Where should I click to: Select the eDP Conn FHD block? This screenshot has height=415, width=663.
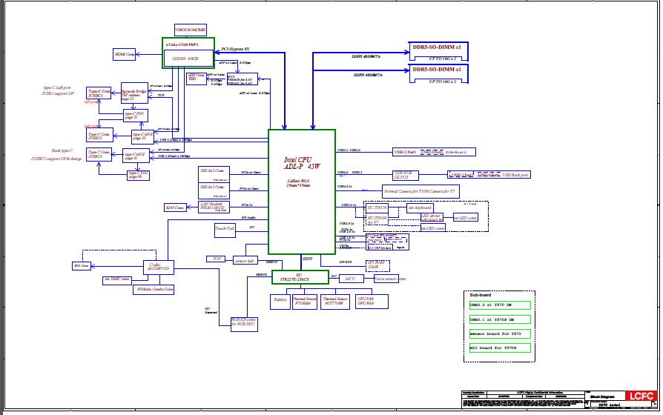coord(197,79)
